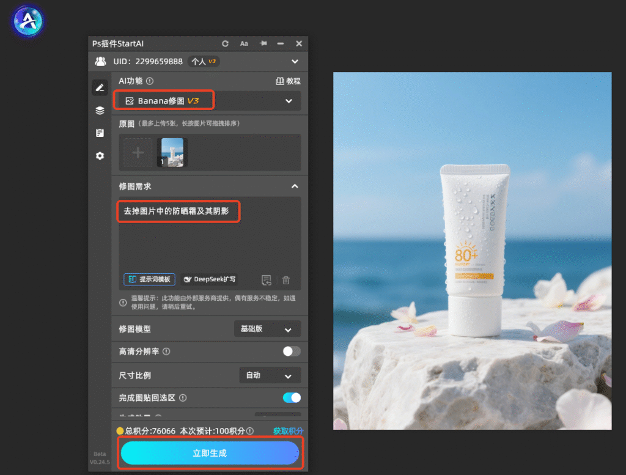Click the info icon beside 高清分辨率
Screen dimensions: 626x475
point(166,352)
